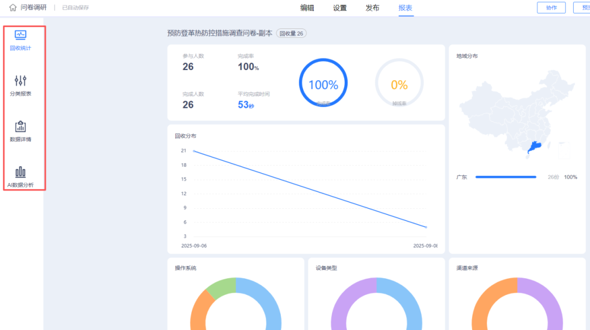Select the 报表 tab
Viewport: 590px width, 330px height.
(x=405, y=8)
